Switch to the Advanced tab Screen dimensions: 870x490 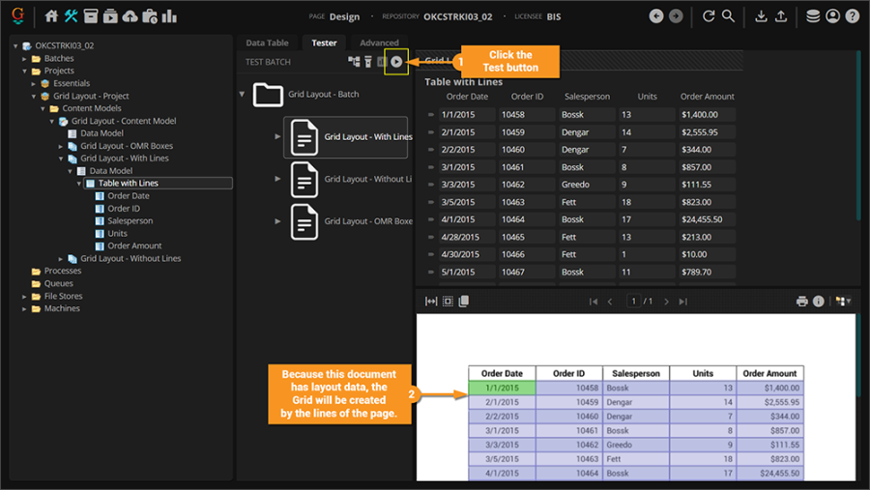(x=379, y=43)
